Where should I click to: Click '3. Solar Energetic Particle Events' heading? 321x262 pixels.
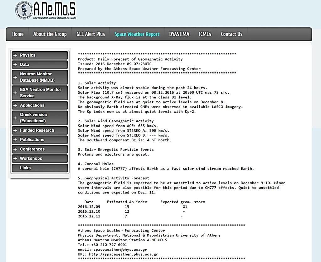click(x=116, y=150)
